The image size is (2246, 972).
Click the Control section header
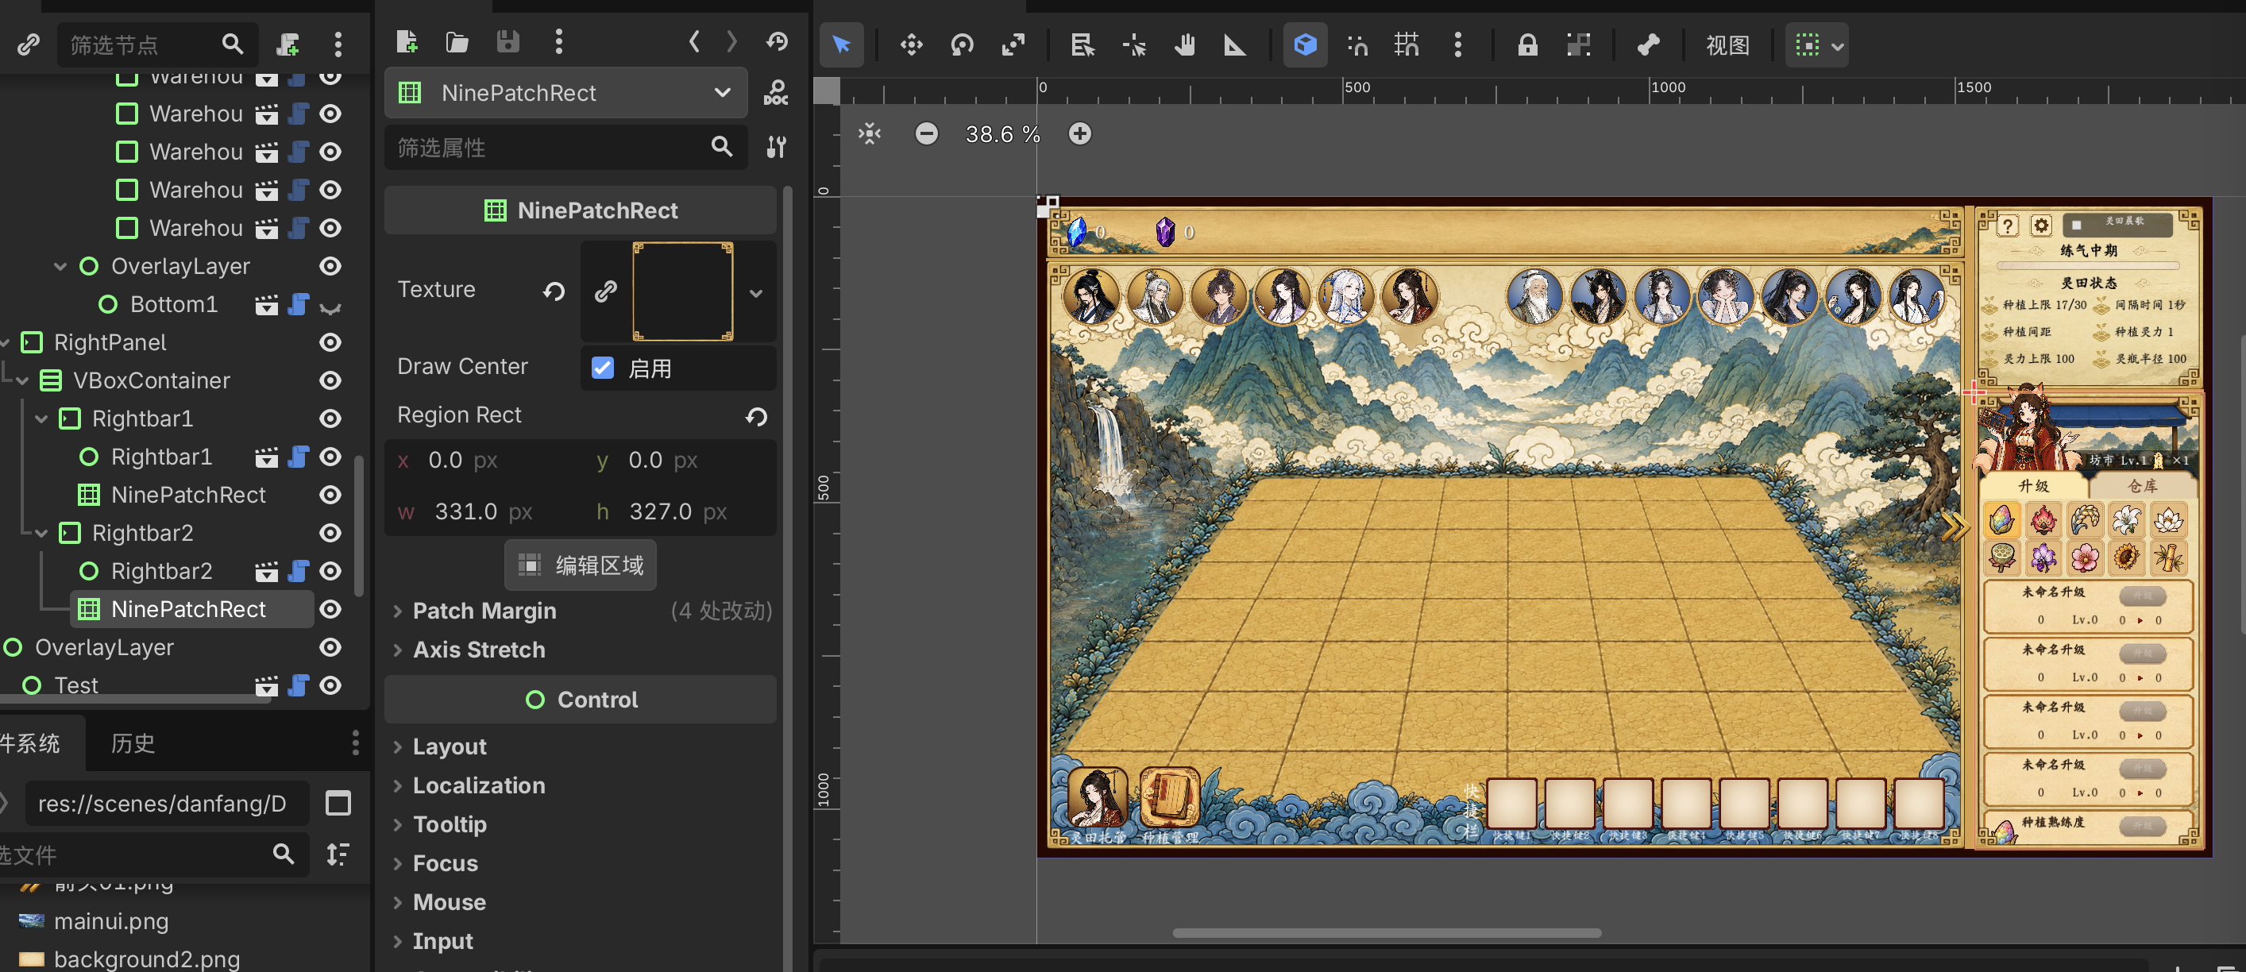coord(581,699)
